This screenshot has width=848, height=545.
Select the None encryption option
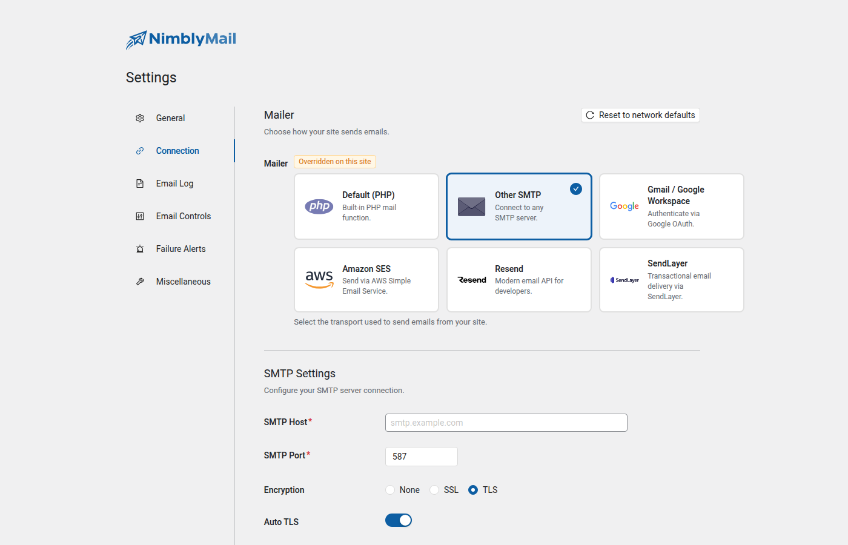[x=390, y=490]
